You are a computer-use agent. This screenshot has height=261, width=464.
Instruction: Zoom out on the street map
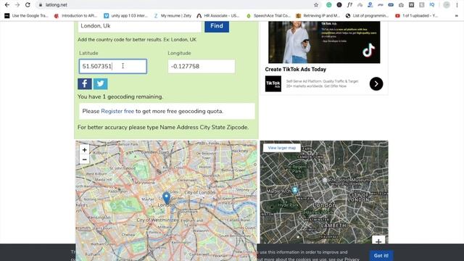pos(84,159)
